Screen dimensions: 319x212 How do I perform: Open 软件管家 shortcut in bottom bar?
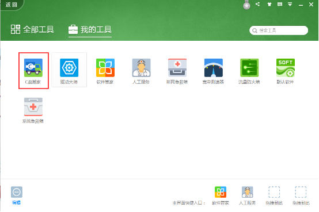tap(221, 195)
